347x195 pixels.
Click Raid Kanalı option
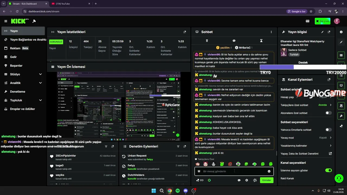tap(287, 178)
